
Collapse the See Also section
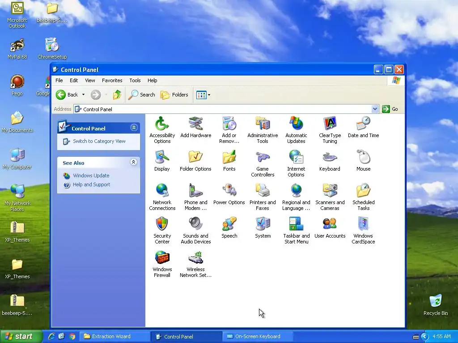133,162
